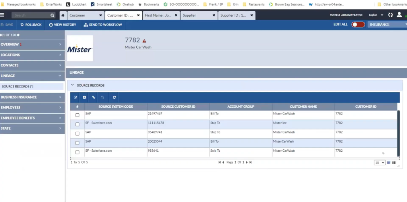
Task: Go to the previous page of source records
Action: 223,162
